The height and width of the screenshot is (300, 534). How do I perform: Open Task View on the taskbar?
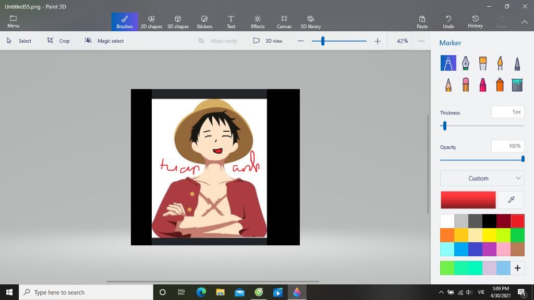181,292
